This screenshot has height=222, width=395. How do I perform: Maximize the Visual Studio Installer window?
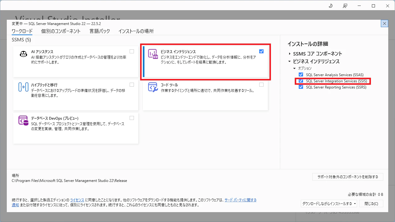pos(373,6)
